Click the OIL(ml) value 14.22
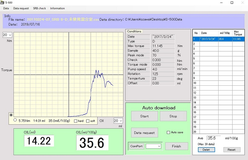248x160 pixels. click(39, 141)
